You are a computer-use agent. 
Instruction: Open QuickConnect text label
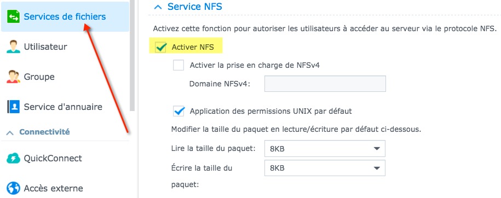pos(53,158)
